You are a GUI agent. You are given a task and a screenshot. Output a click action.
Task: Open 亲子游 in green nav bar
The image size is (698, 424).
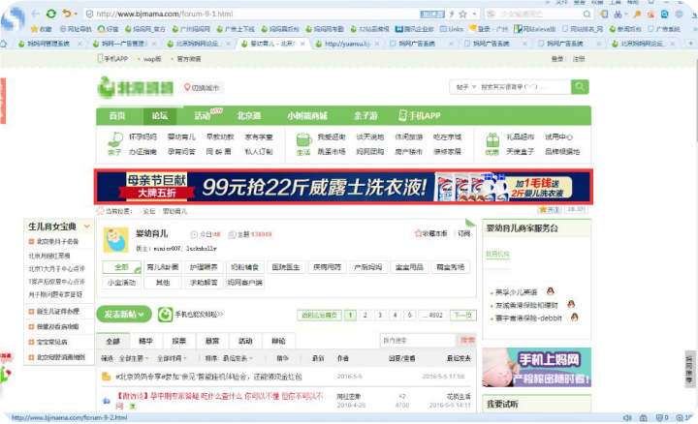click(x=365, y=116)
